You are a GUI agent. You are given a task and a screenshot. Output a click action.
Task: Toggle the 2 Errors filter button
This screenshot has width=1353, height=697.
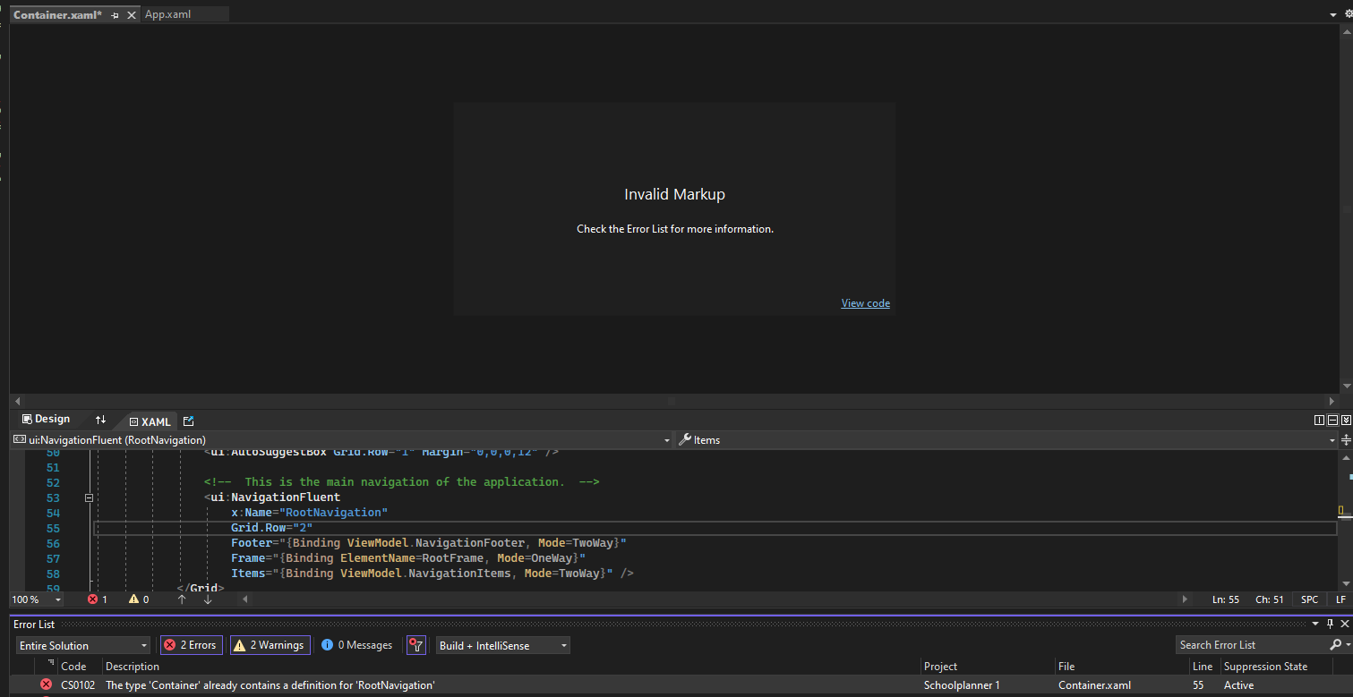pos(191,645)
